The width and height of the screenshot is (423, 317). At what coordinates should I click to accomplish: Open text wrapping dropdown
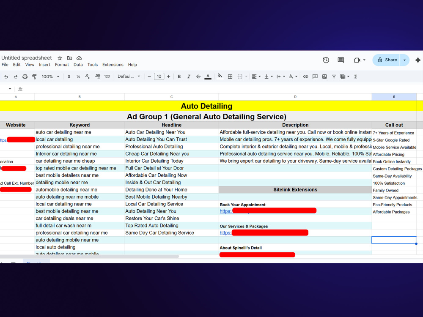[x=280, y=77]
